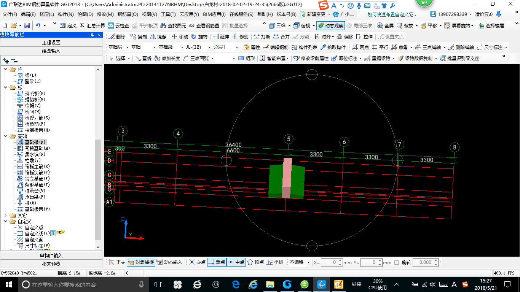
Task: Enable 动态观察 dynamic orbit view
Action: coord(330,25)
